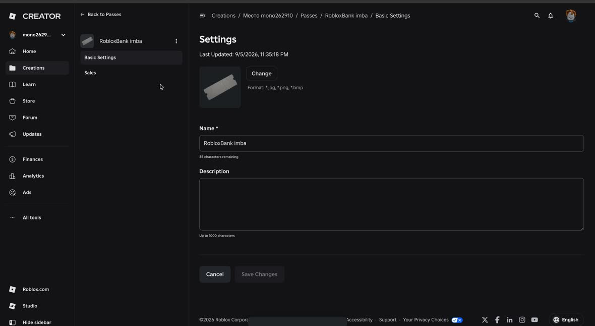Open Roblox LinkedIn page

click(510, 320)
